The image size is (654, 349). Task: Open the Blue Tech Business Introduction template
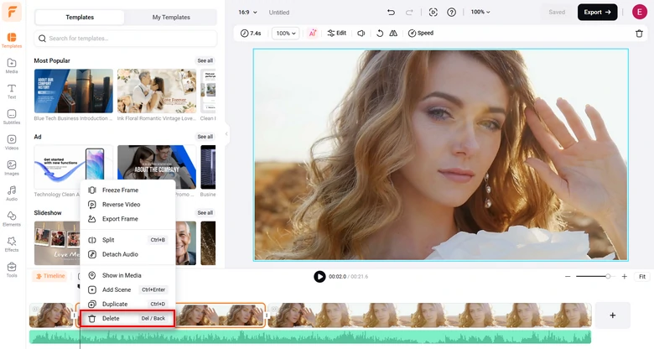click(74, 91)
